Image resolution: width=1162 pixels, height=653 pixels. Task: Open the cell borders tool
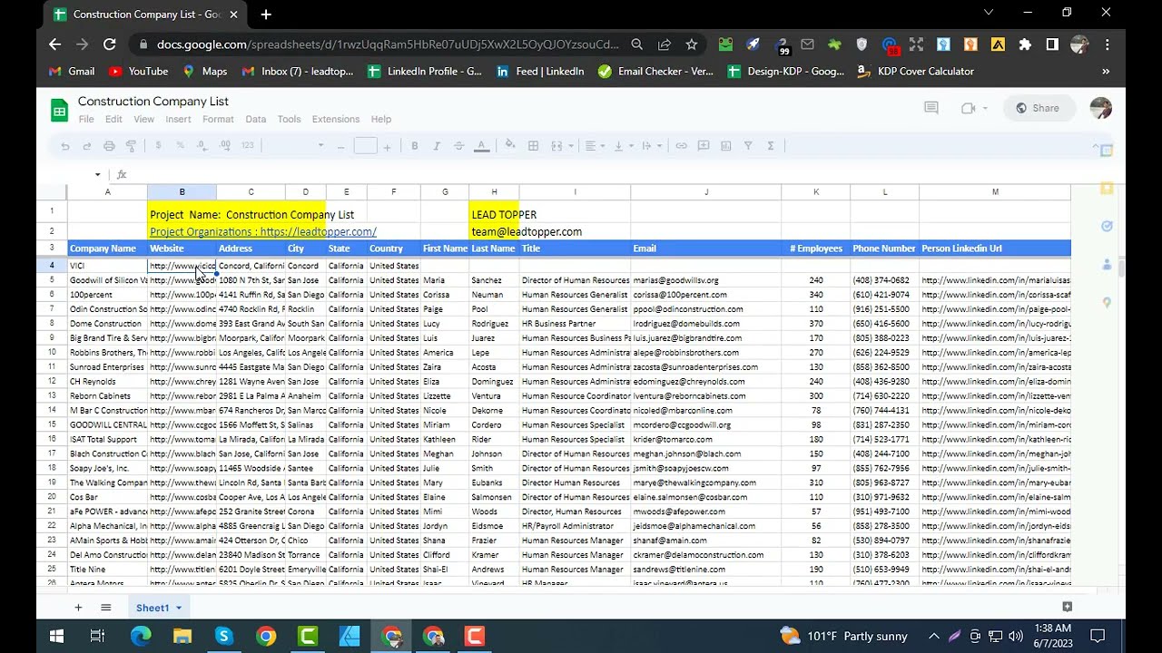coord(534,146)
